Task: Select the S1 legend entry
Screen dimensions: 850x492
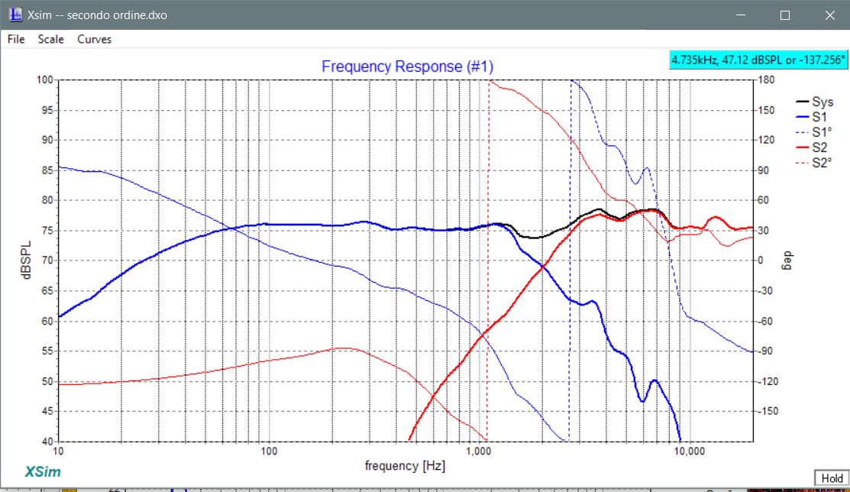Action: (812, 117)
